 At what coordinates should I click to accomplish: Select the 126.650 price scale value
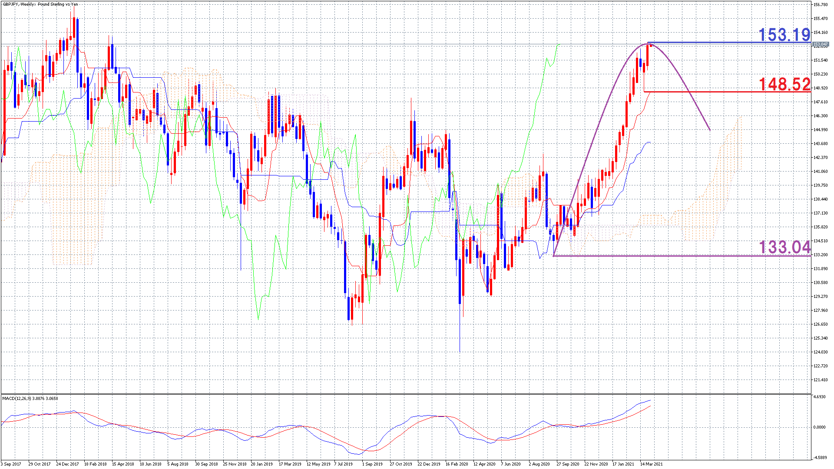coord(821,324)
